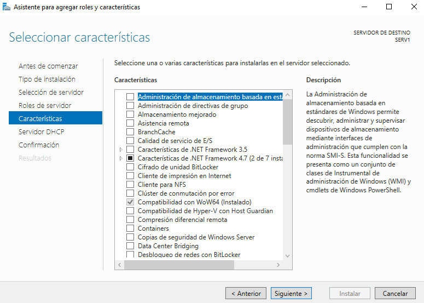
Task: Check Administración de directivas de grupo checkbox
Action: pyautogui.click(x=130, y=105)
